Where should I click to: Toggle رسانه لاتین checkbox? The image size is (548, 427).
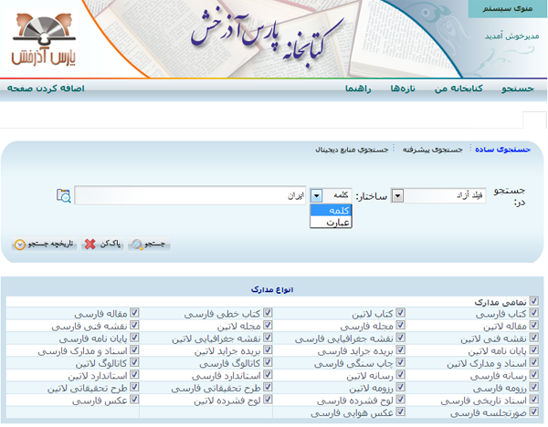(400, 375)
